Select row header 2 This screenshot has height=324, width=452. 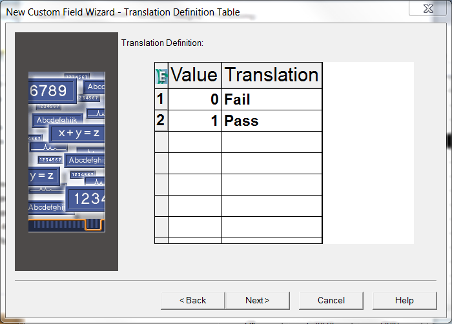[161, 121]
